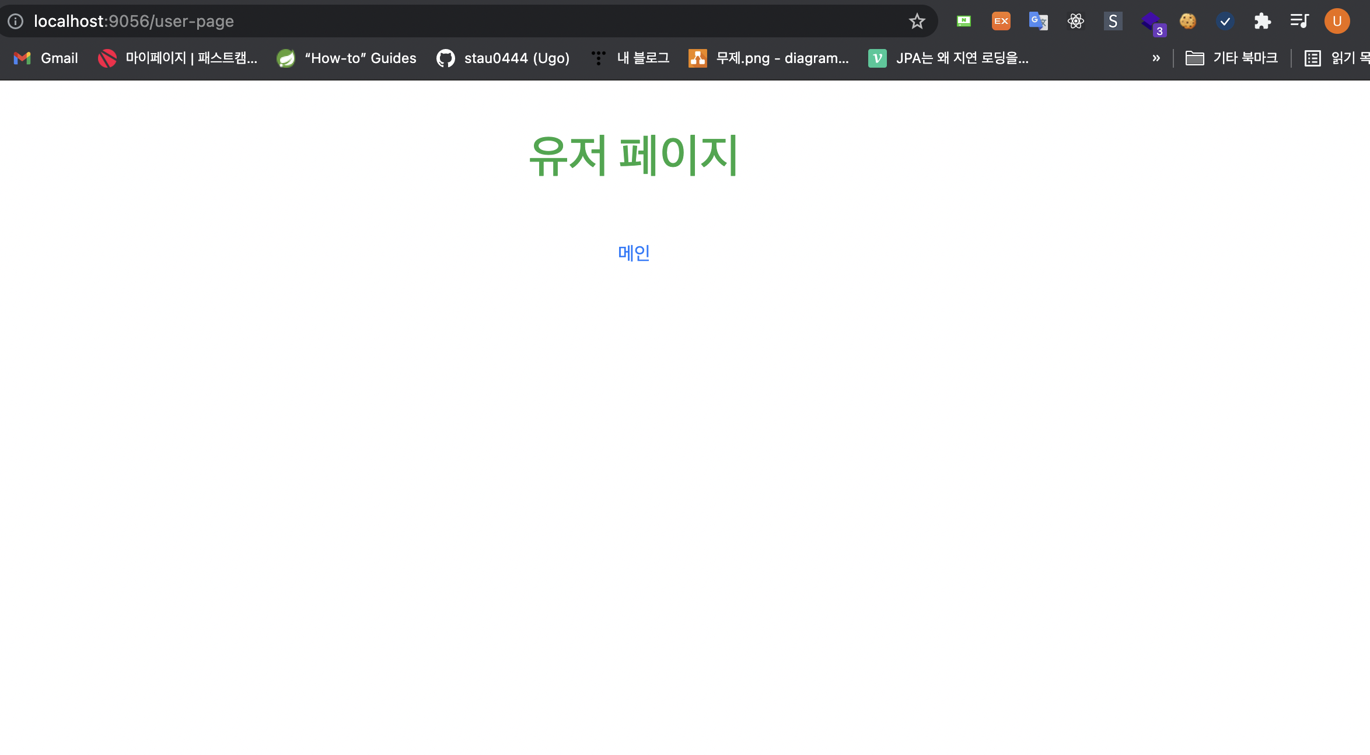Open the "How-to" Guides bookmark

click(347, 58)
